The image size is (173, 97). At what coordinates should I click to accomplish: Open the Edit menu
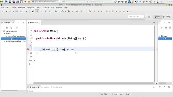(x=7, y=8)
